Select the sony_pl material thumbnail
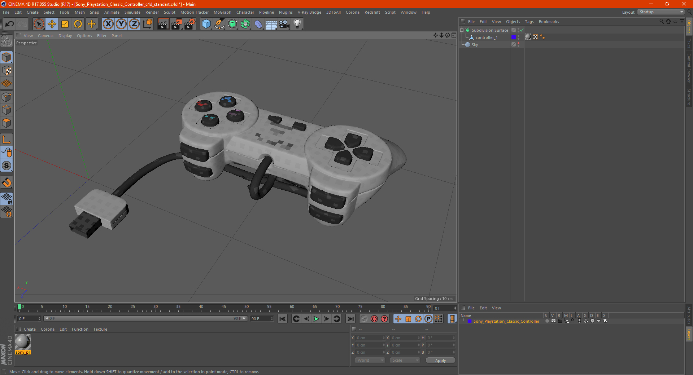Image resolution: width=693 pixels, height=375 pixels. [23, 342]
